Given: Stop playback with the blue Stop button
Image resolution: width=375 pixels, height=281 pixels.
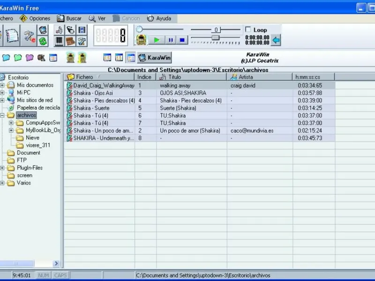Looking at the screenshot, I should tap(182, 40).
